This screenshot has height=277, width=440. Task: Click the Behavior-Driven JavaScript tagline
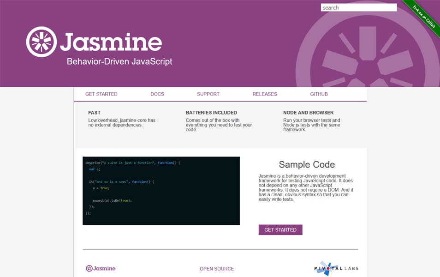coord(119,61)
